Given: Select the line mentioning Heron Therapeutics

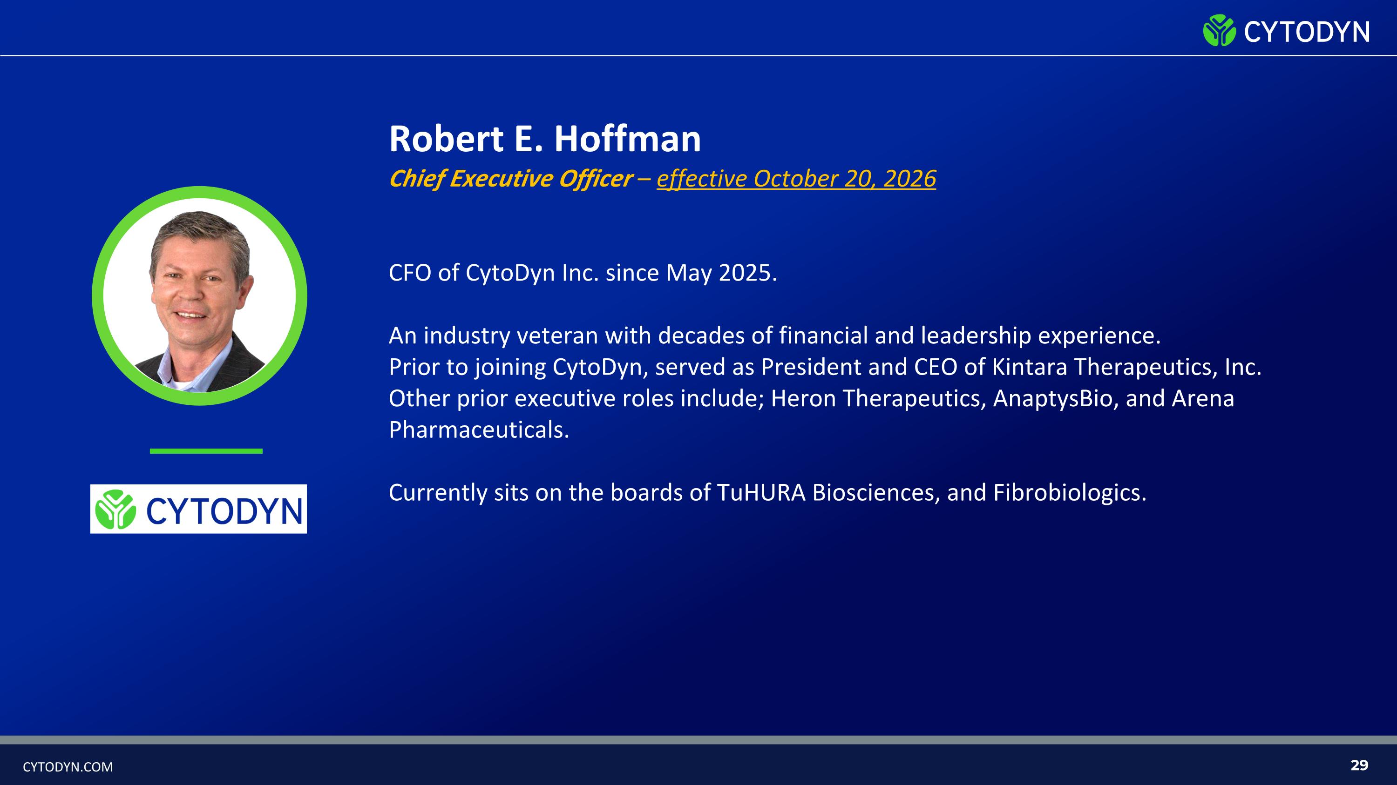Looking at the screenshot, I should click(x=812, y=398).
